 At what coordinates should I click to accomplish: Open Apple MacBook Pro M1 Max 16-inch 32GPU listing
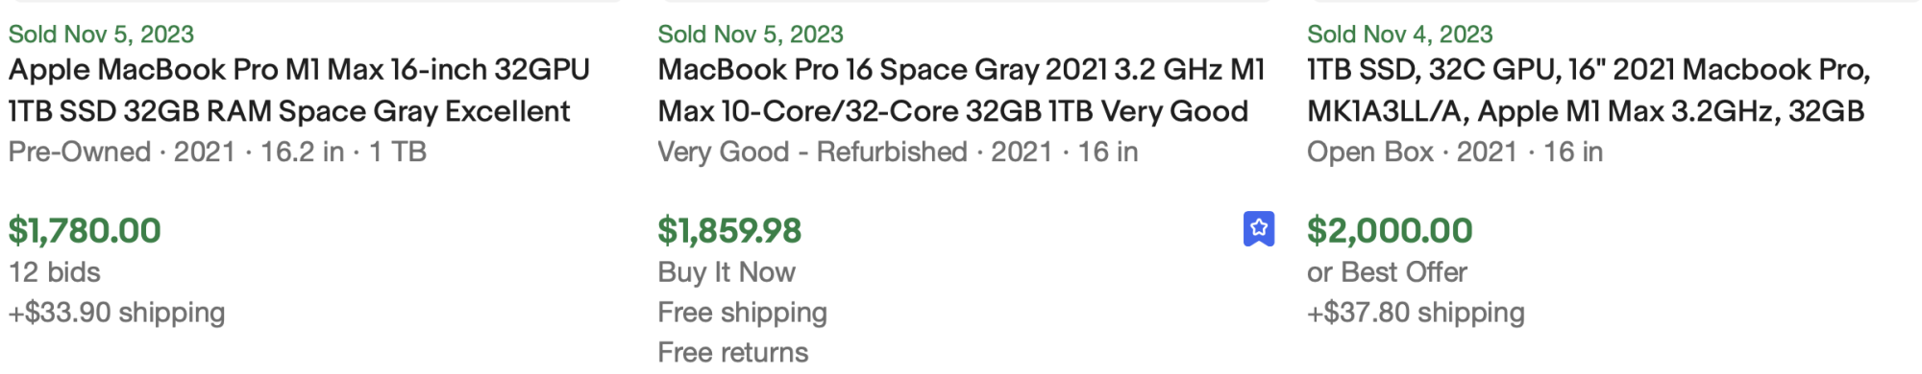[x=299, y=90]
